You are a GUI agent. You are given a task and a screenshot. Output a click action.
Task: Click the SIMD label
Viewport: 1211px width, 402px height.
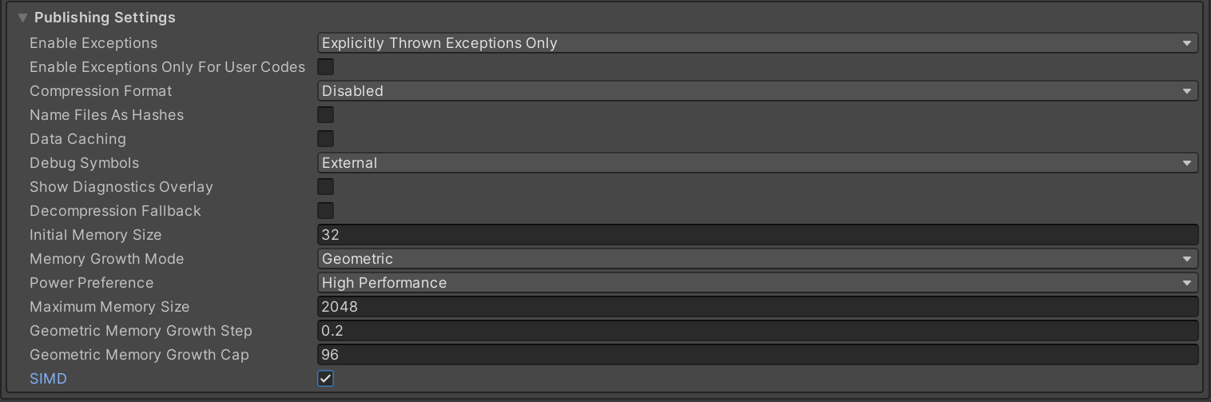[x=48, y=379]
